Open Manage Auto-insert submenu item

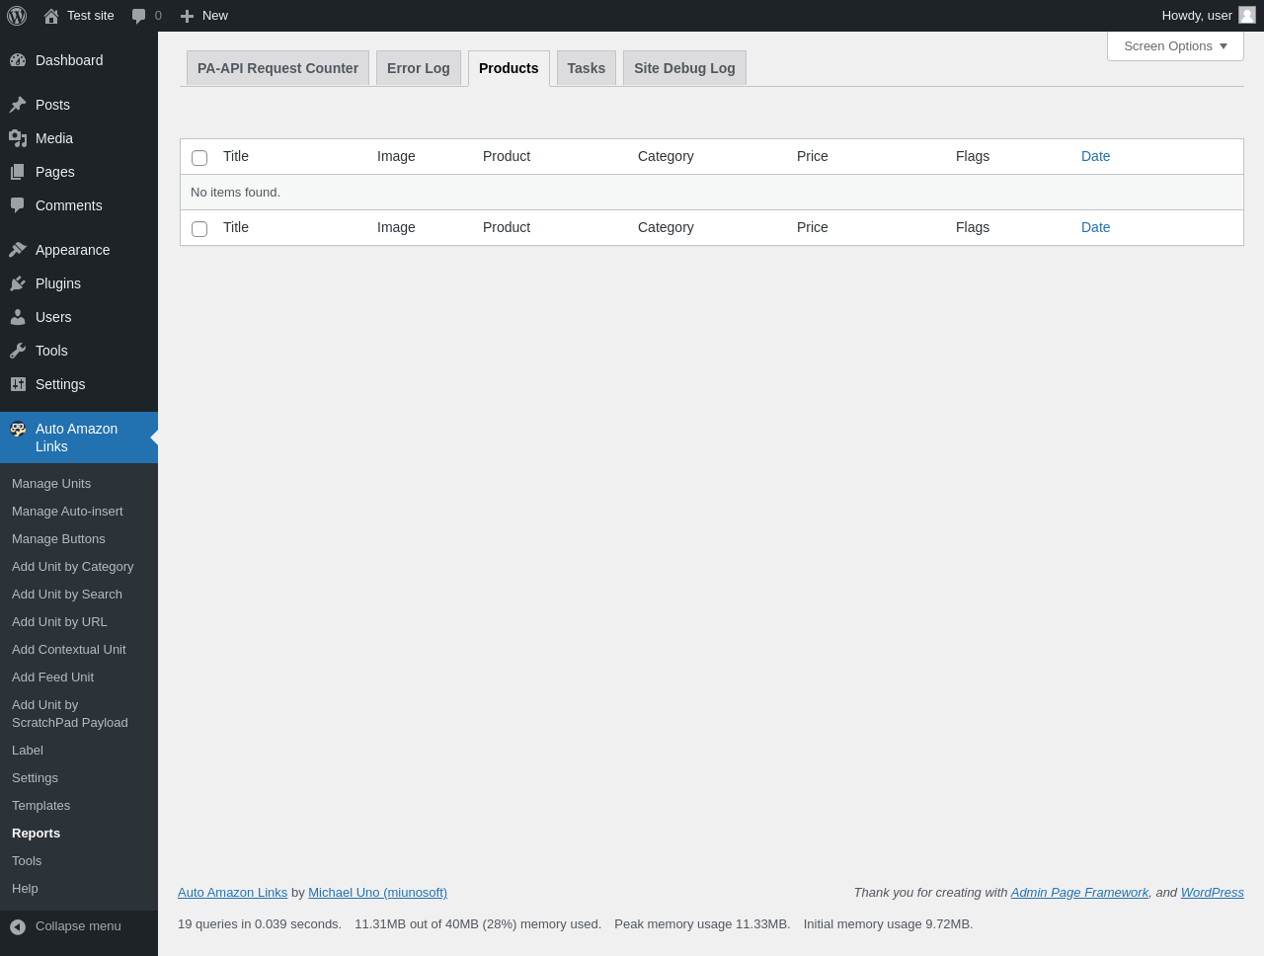[x=79, y=512]
